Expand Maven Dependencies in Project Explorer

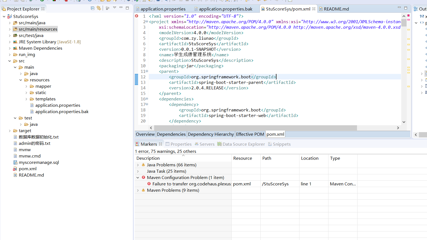tap(9, 48)
